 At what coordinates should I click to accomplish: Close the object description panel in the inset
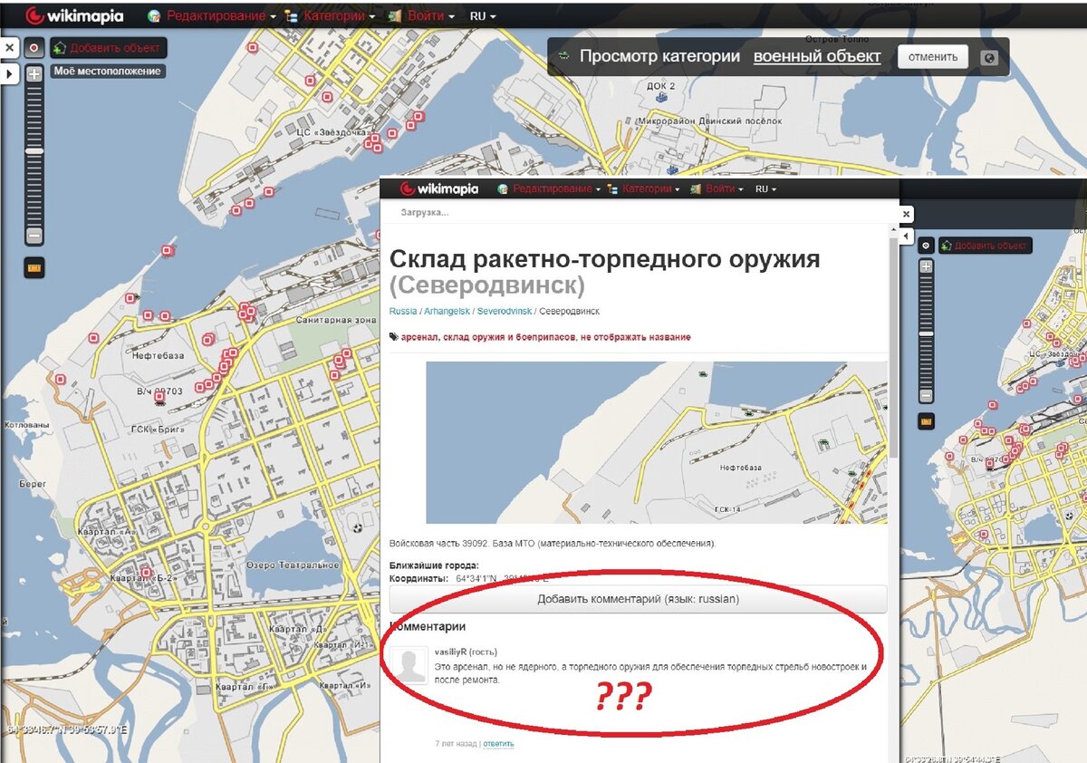[x=906, y=214]
